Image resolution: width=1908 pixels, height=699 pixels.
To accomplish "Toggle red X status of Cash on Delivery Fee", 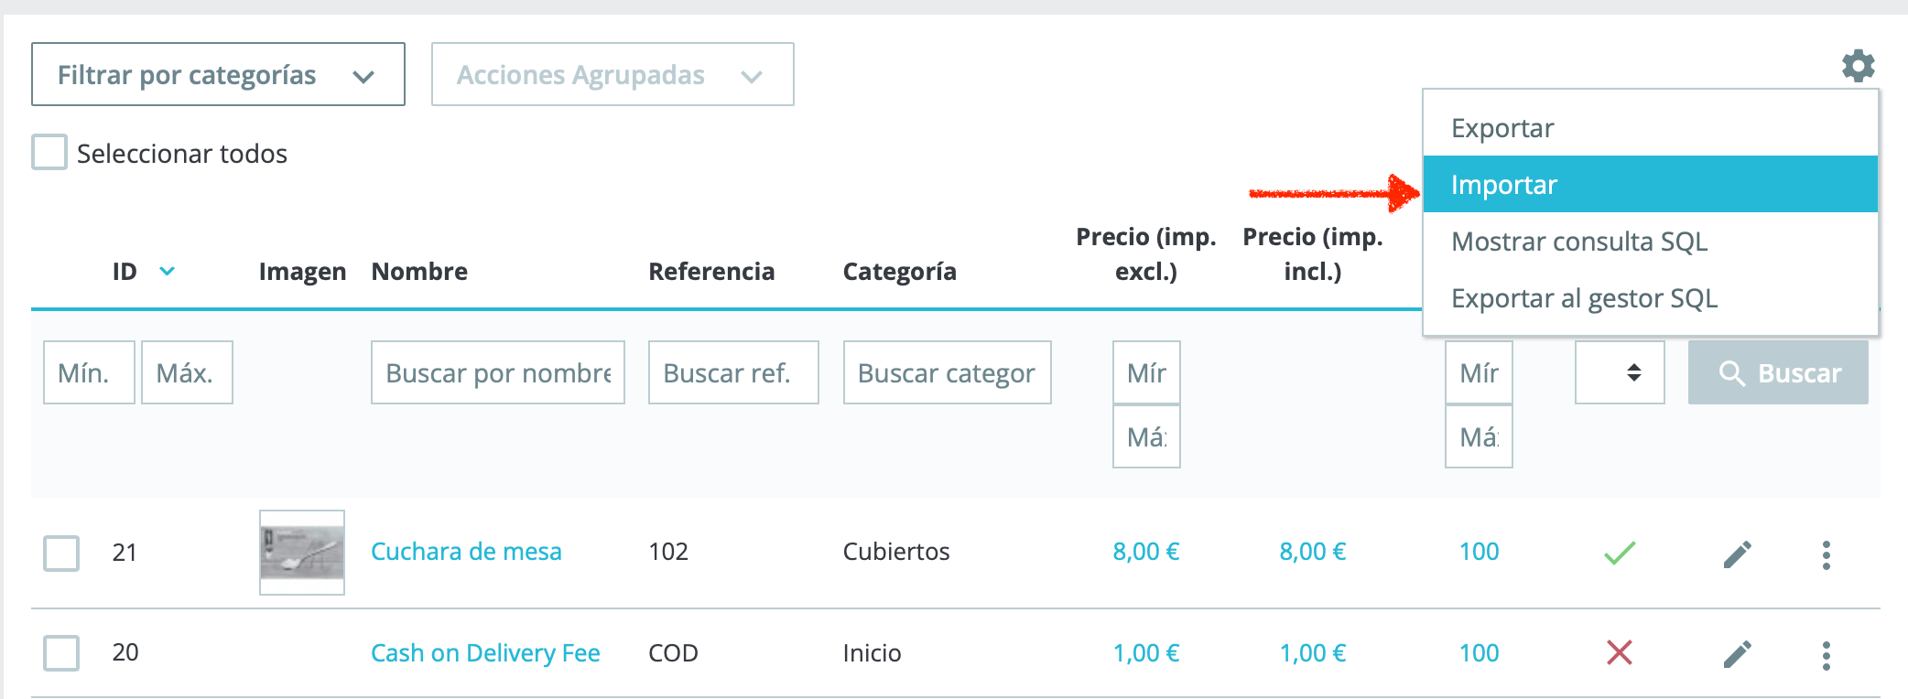I will [1620, 652].
